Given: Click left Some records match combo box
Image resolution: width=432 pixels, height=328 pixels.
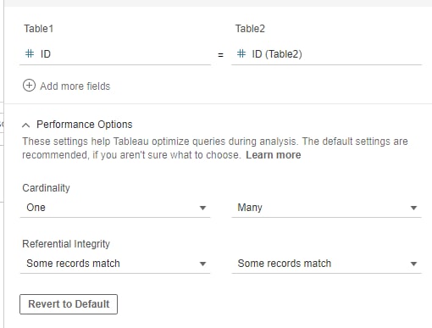Looking at the screenshot, I should click(x=115, y=264).
